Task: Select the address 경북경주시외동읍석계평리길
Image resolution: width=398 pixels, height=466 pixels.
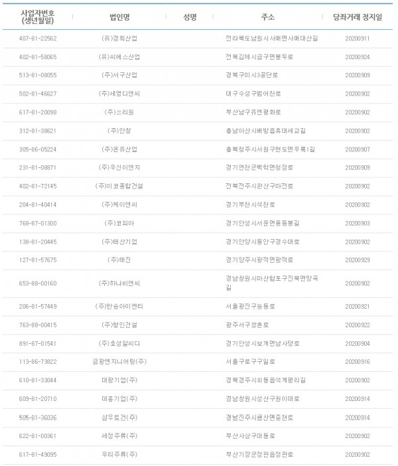Action: pyautogui.click(x=265, y=380)
